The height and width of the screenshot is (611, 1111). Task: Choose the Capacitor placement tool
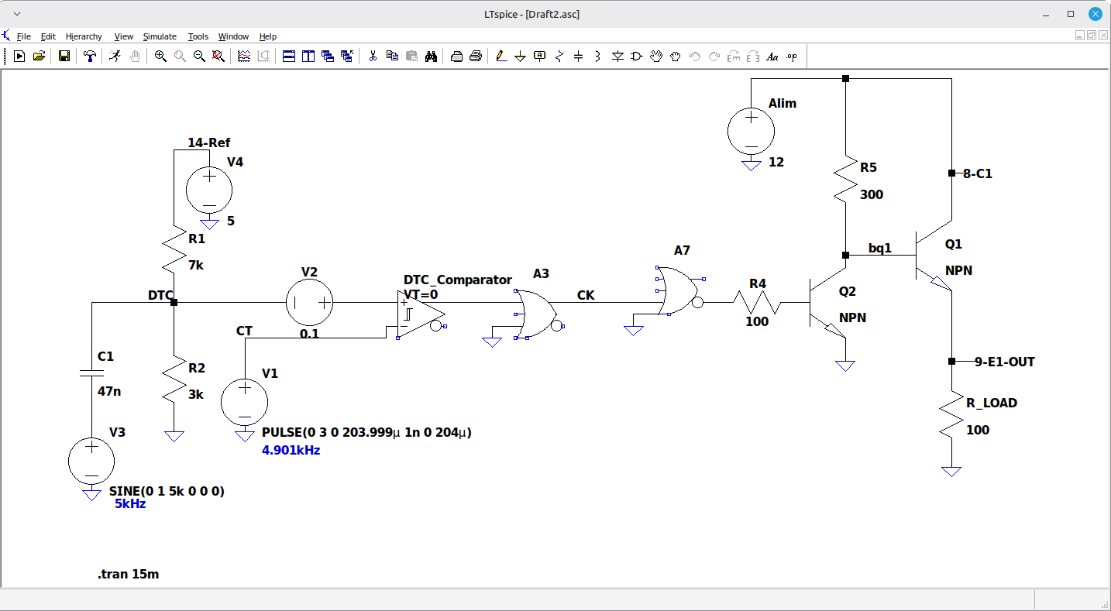click(578, 56)
